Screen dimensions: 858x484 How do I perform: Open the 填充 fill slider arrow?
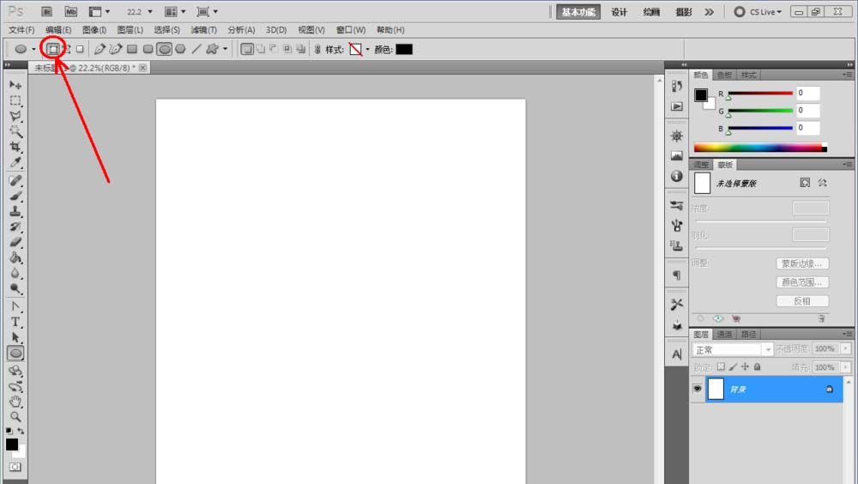846,366
